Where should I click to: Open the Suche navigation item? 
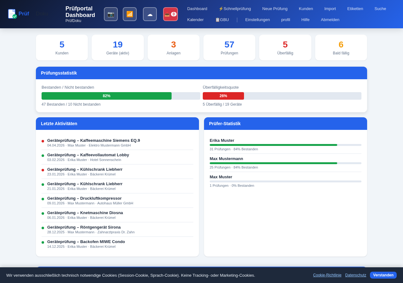pyautogui.click(x=380, y=8)
